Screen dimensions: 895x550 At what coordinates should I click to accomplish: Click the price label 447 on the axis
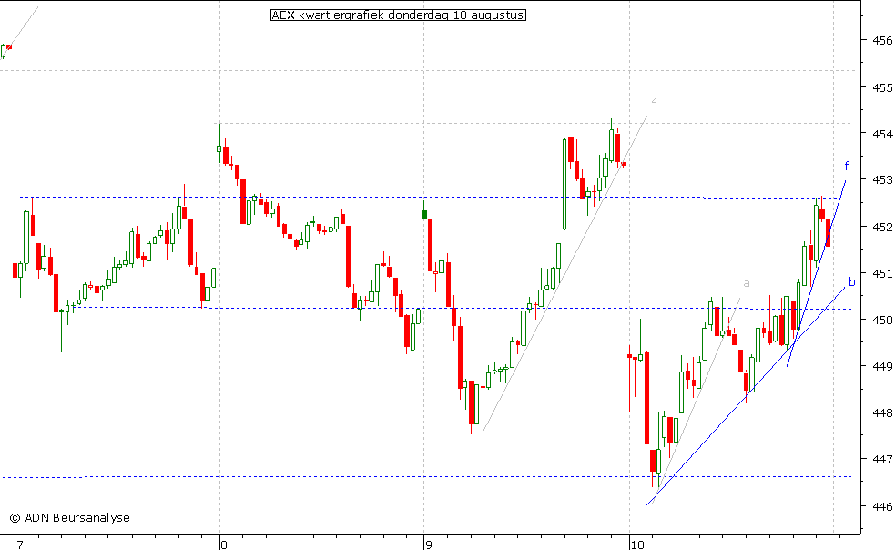pos(882,459)
